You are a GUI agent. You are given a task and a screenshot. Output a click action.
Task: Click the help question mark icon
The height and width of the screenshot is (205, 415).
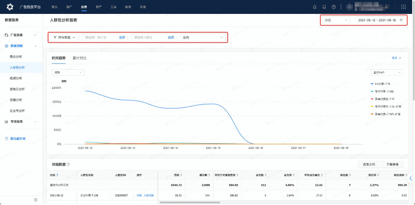pyautogui.click(x=334, y=7)
